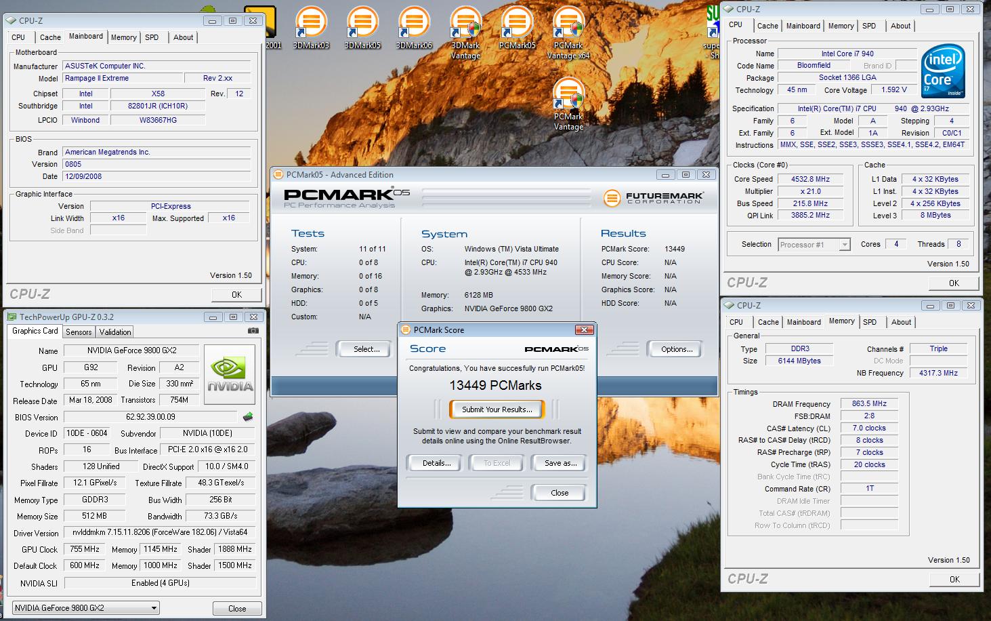This screenshot has height=621, width=991.
Task: Open the Processor #1 selection dropdown in CPU-Z
Action: (x=814, y=244)
